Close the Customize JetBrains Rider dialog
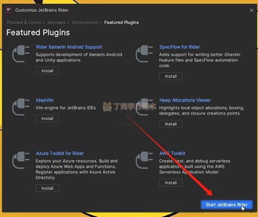Screen dimensions: 258x217 pyautogui.click(x=252, y=11)
